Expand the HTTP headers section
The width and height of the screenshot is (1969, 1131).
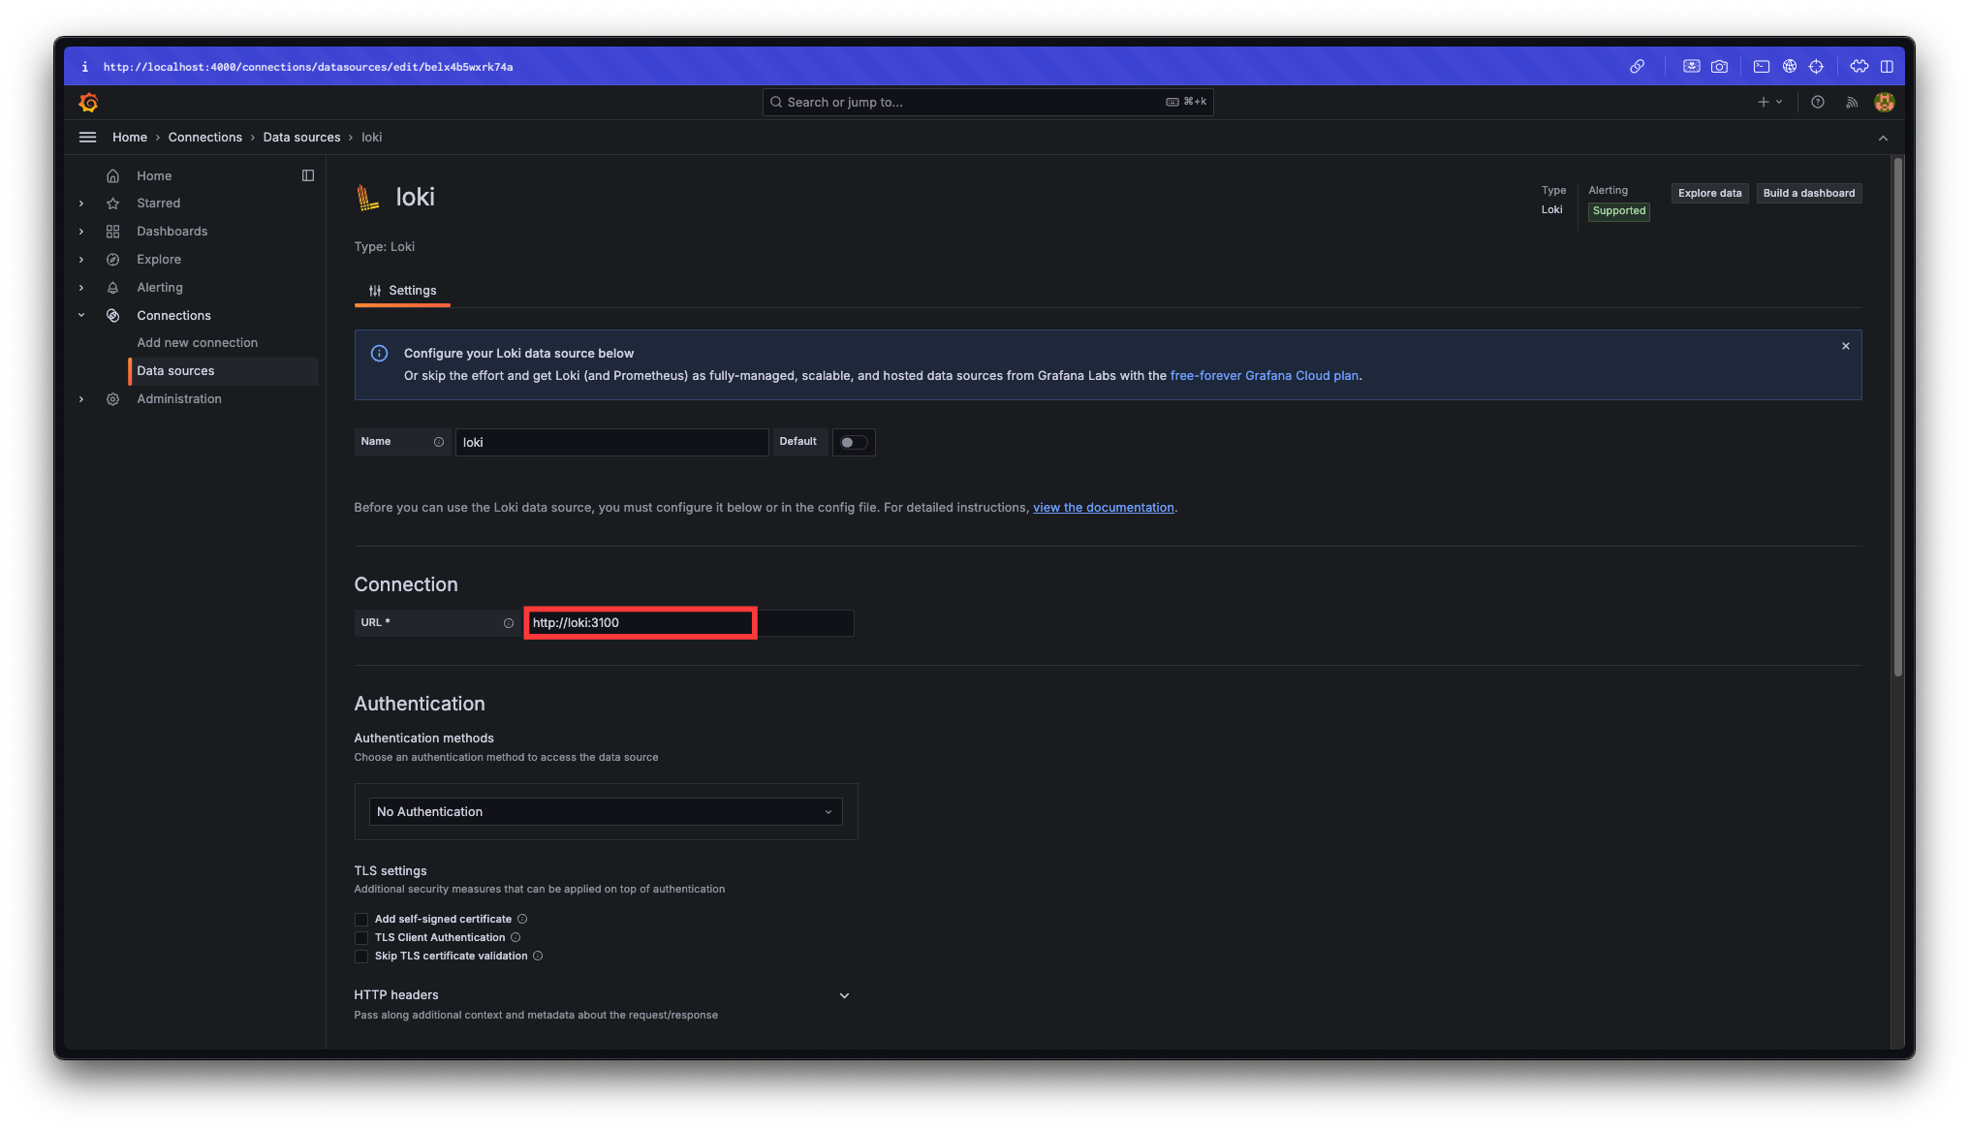coord(844,995)
